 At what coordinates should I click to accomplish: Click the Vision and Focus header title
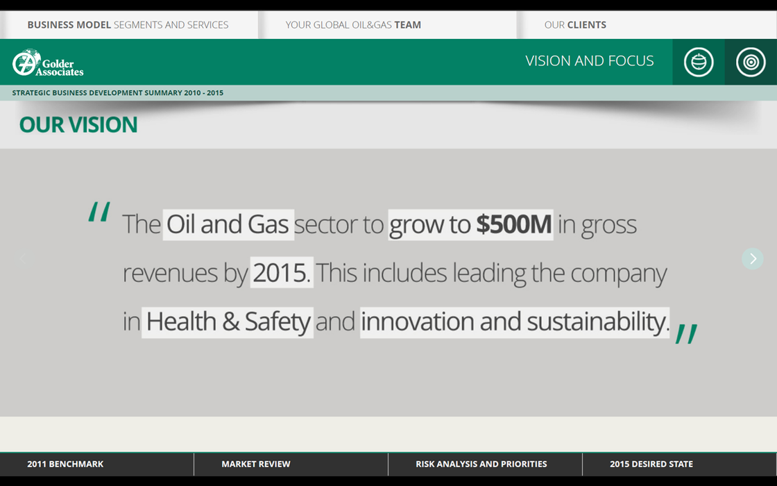tap(589, 61)
